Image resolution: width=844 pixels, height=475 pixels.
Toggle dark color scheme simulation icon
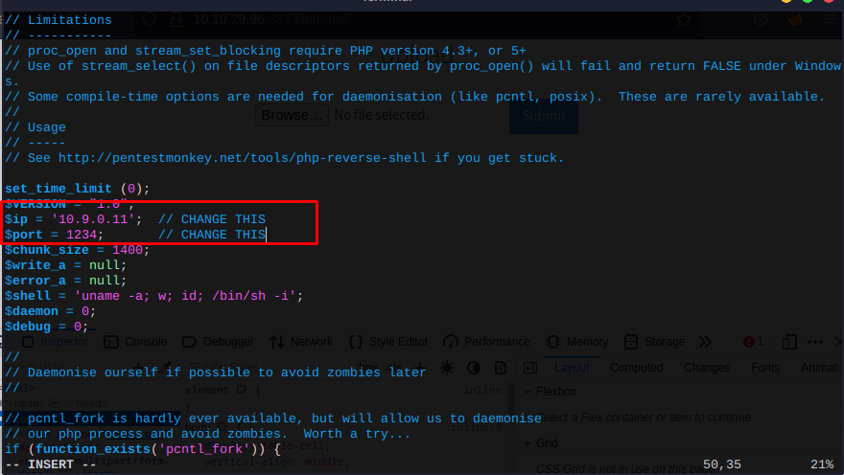(474, 368)
